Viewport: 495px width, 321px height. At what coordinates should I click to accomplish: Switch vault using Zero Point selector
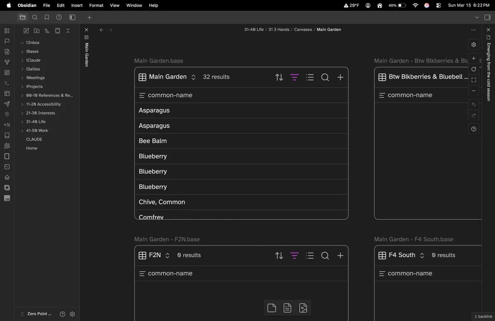(x=37, y=314)
